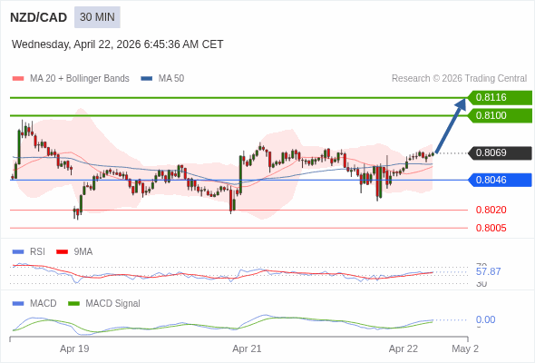Viewport: 535px width, 363px height.
Task: Click the MACD blue legend swatch
Action: [x=18, y=304]
